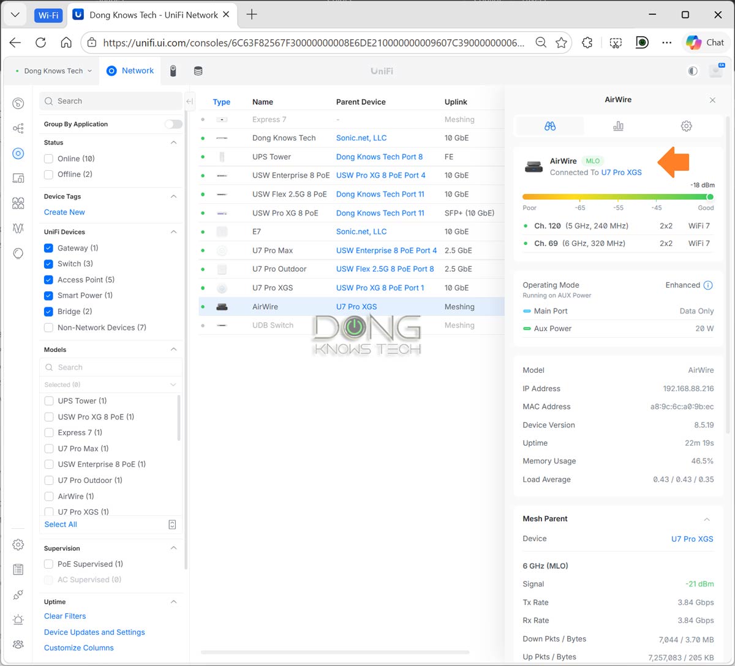
Task: Open the settings gear in left sidebar
Action: pos(18,545)
